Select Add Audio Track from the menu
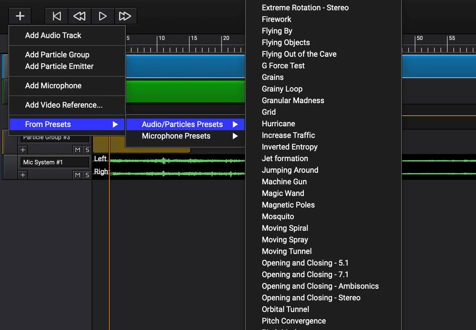476x330 pixels. [x=53, y=35]
